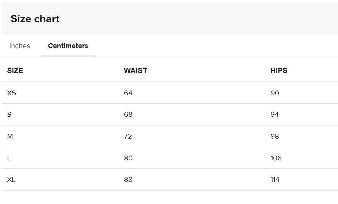This screenshot has width=338, height=204.
Task: Click waist value 68 for S
Action: click(128, 115)
